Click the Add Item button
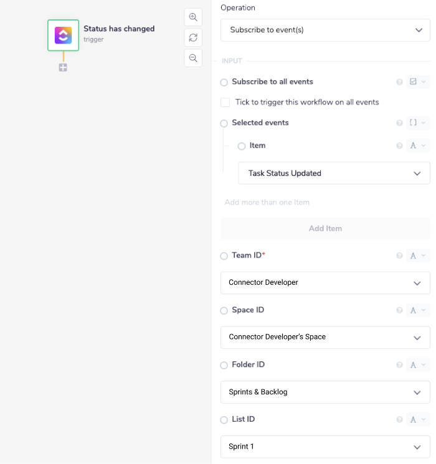Screen dimensions: 436x464 tap(325, 228)
